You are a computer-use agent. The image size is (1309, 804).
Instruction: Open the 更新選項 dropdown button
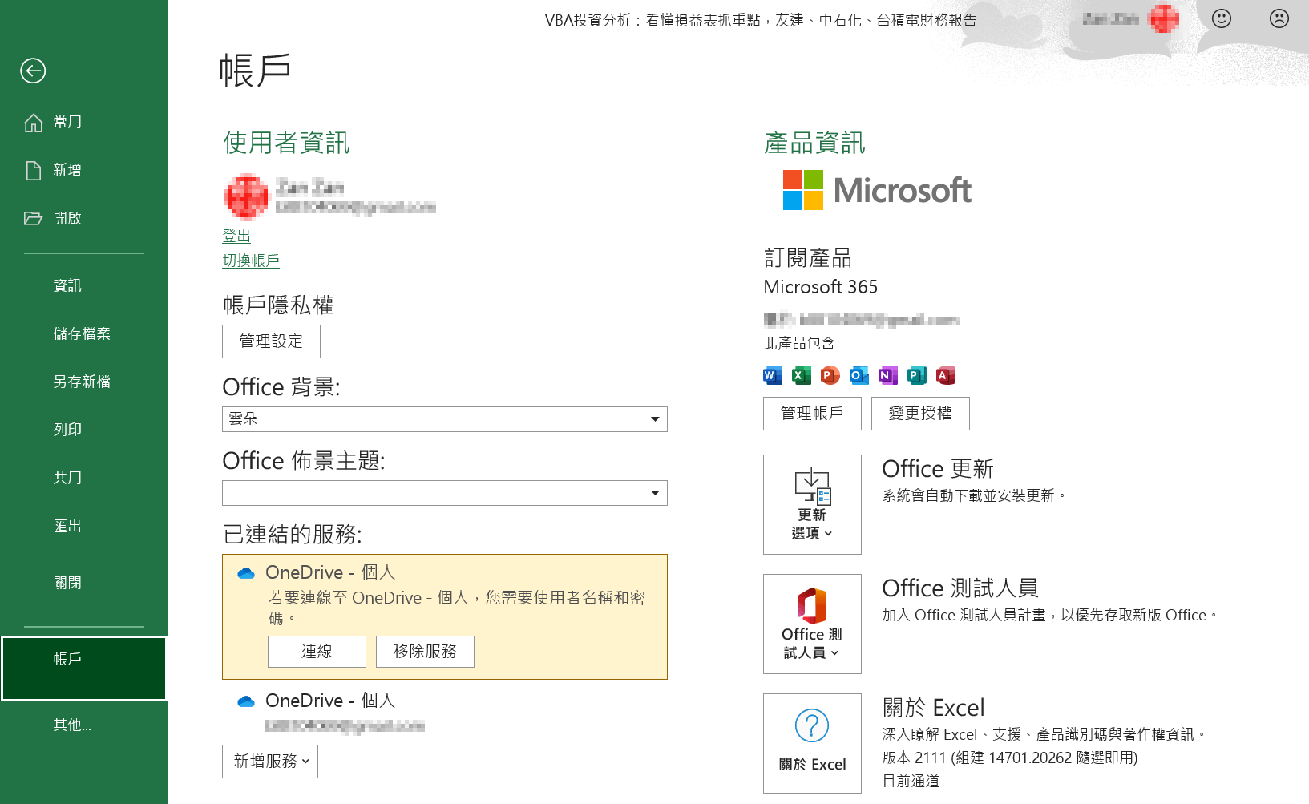point(812,504)
